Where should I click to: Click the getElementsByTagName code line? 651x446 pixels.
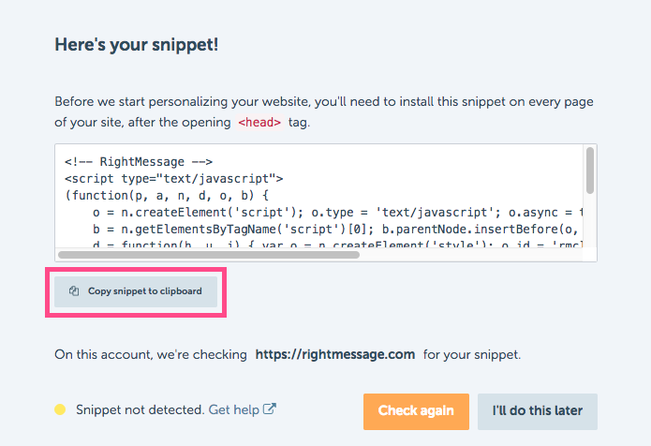click(337, 230)
